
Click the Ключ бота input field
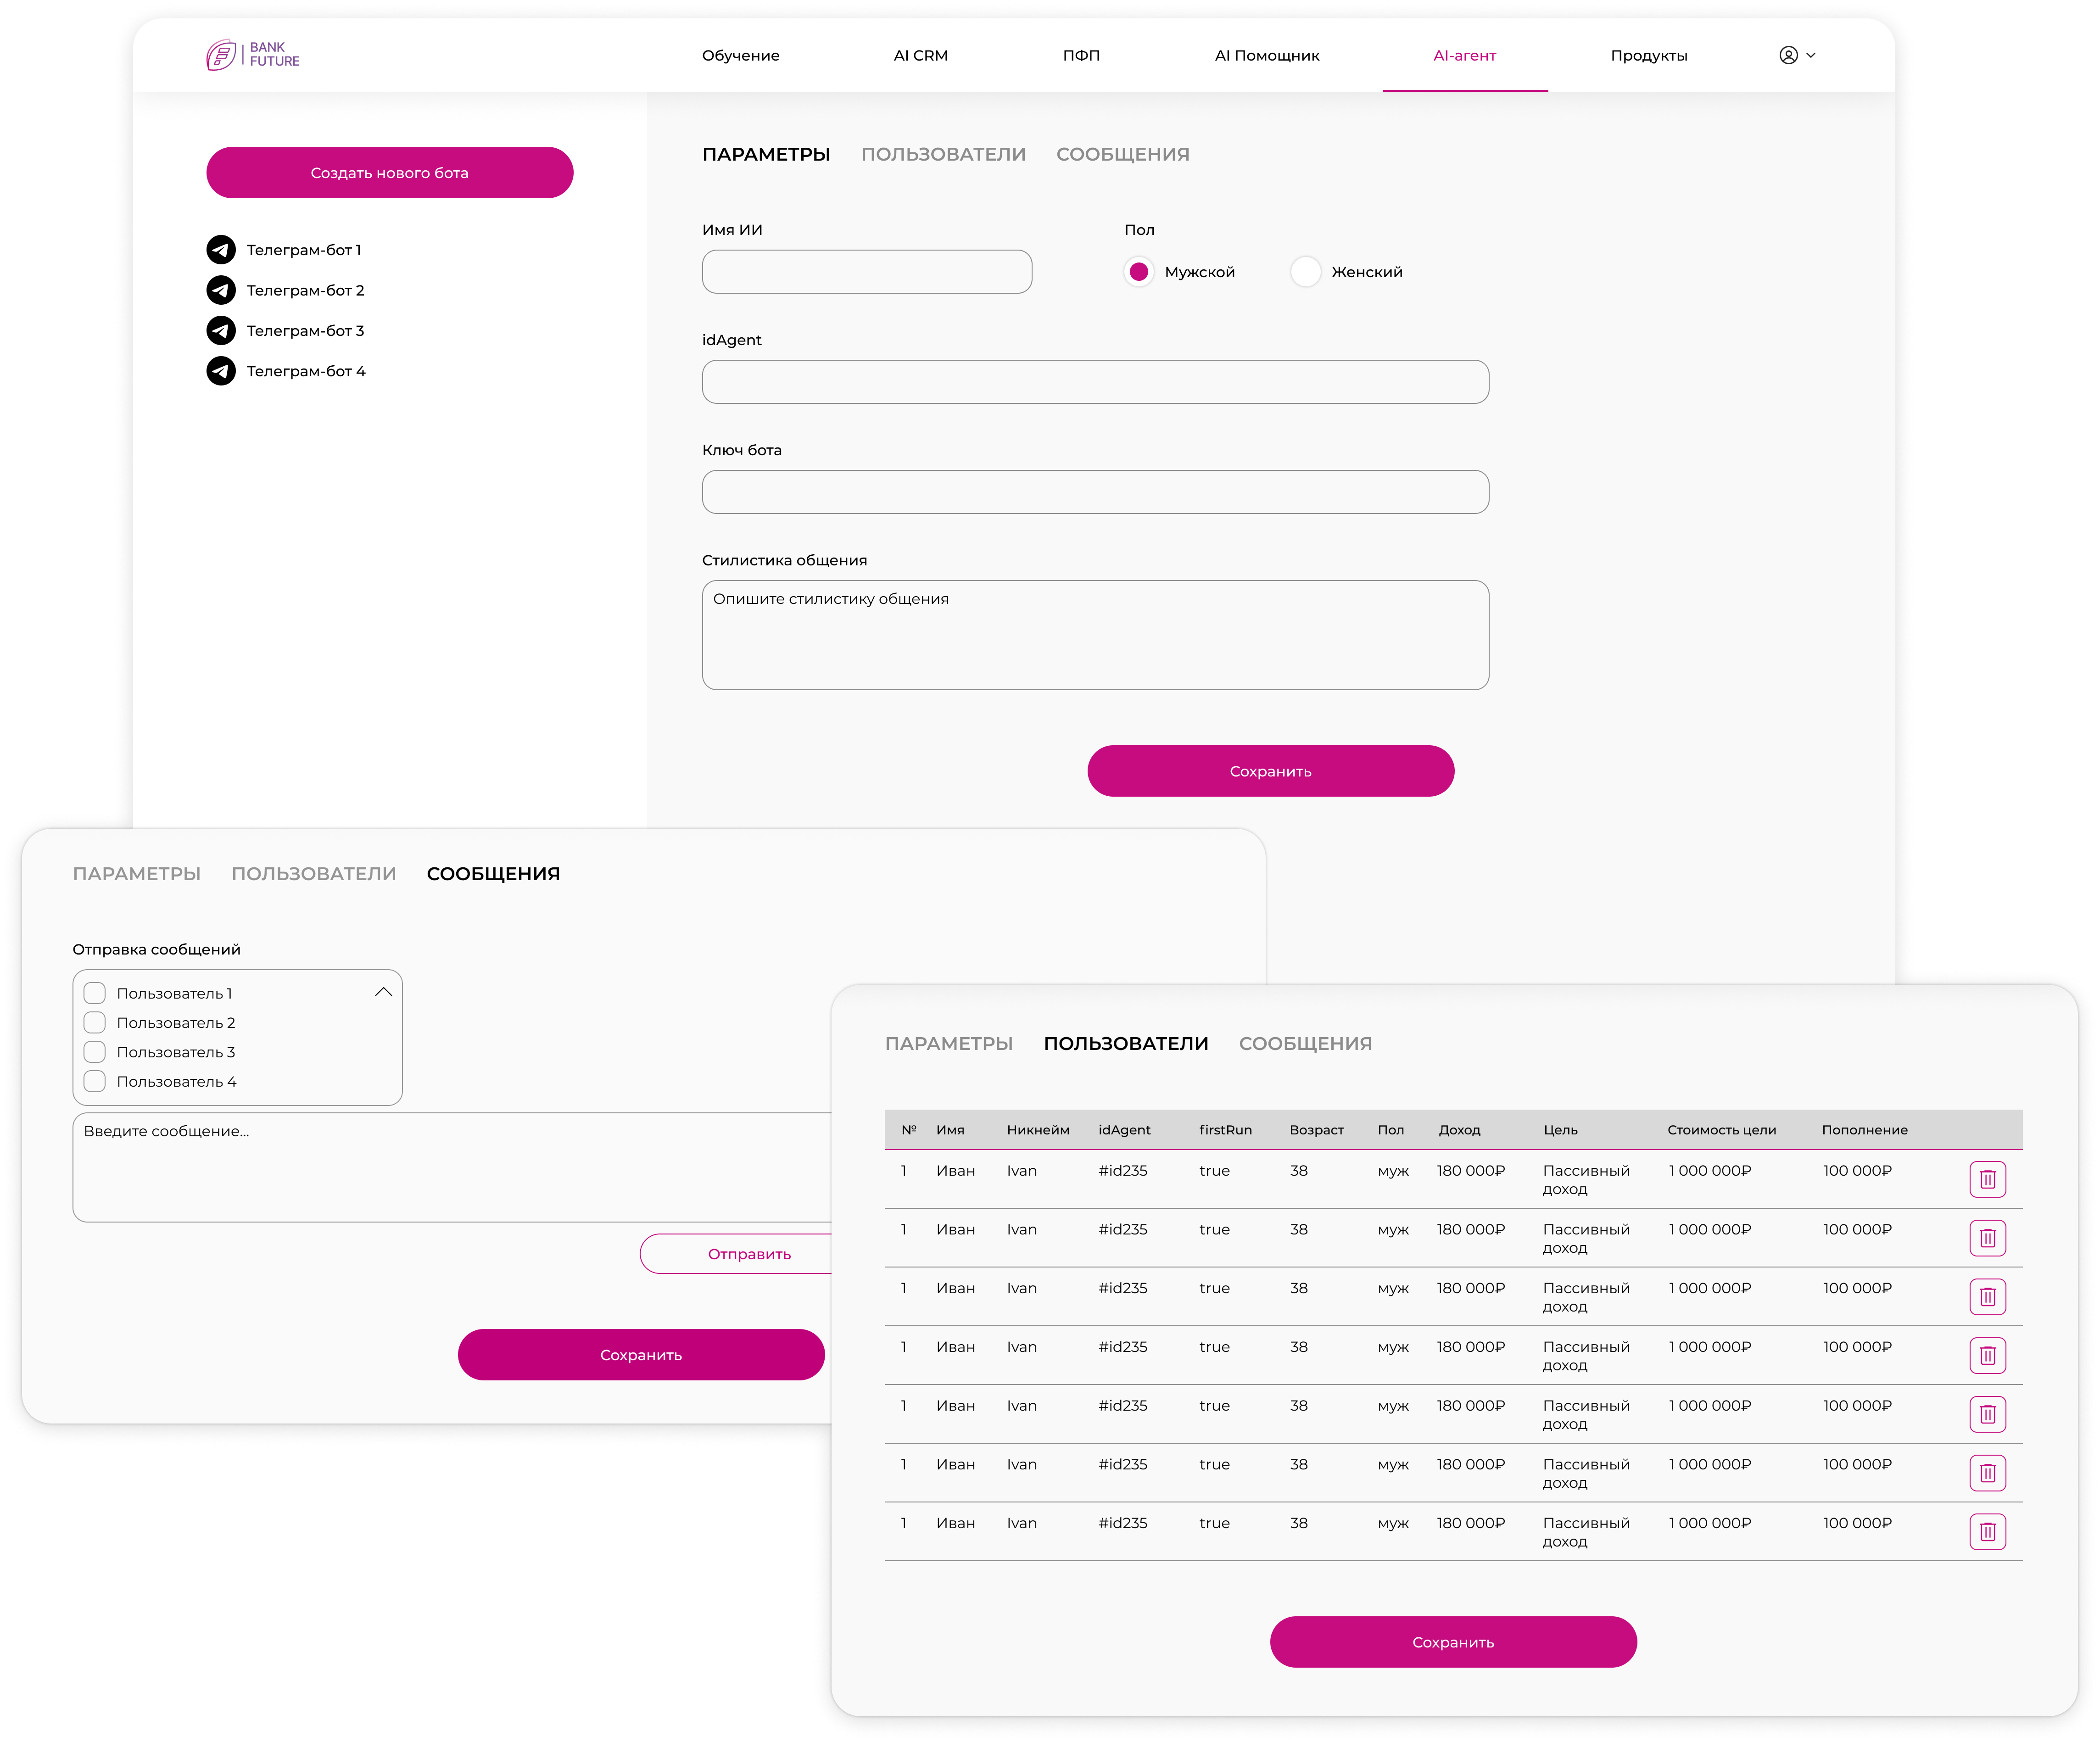(x=1095, y=492)
